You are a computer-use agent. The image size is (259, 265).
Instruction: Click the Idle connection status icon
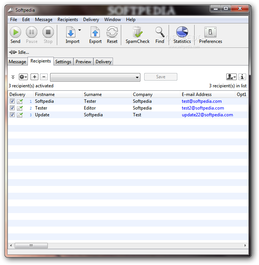[13, 52]
